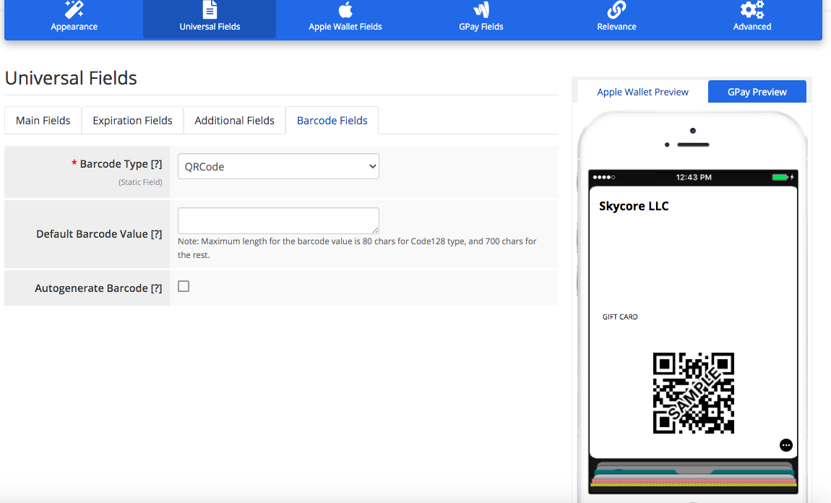Switch to the Expiration Fields tab
The height and width of the screenshot is (503, 831).
132,120
